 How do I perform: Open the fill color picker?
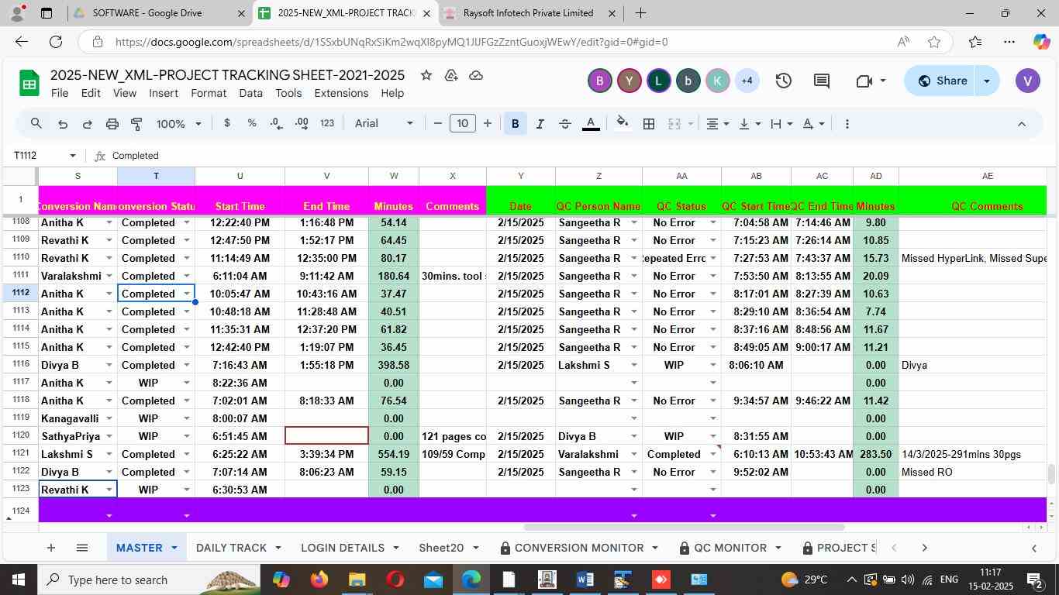coord(622,124)
